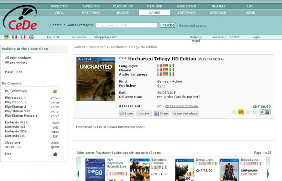This screenshot has height=181, width=282.
Task: Open the FILM-DVD category
Action: tap(155, 6)
